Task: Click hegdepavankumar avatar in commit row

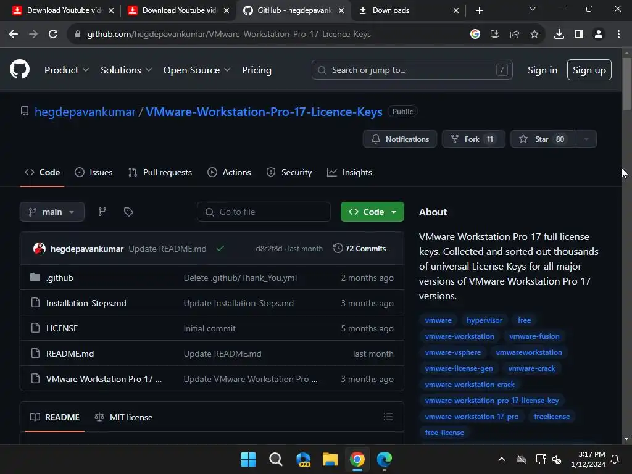Action: coord(39,248)
